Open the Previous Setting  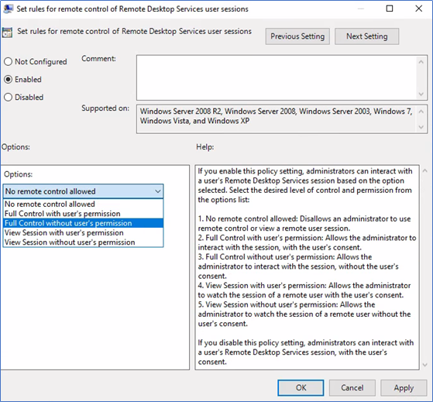click(x=297, y=36)
